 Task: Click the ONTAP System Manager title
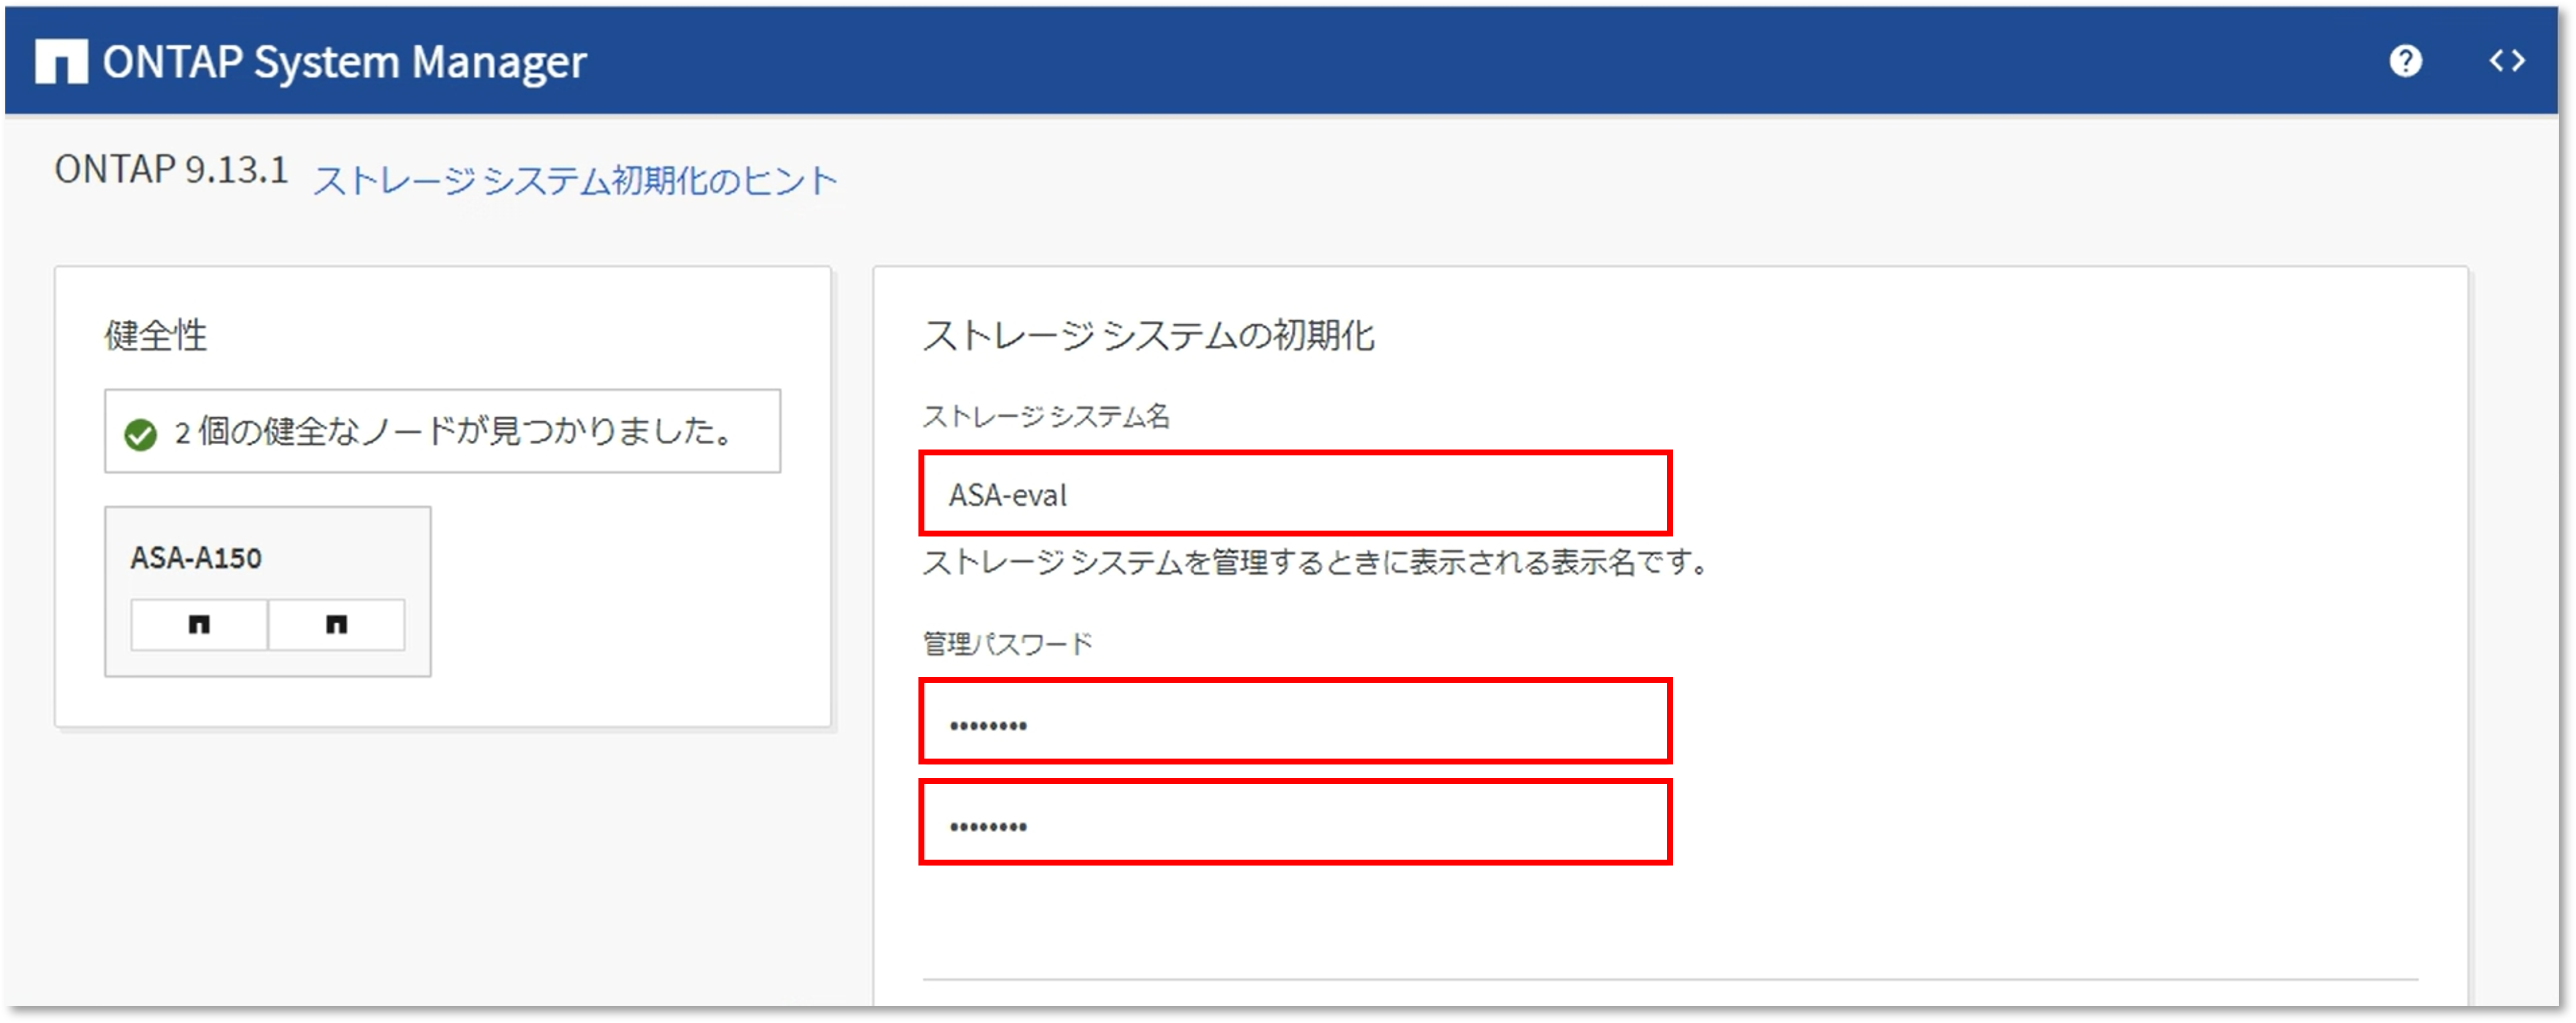coord(344,62)
